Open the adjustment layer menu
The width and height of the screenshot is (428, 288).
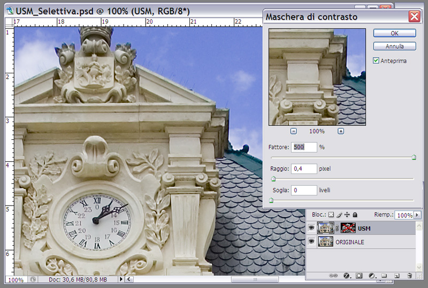coord(372,276)
